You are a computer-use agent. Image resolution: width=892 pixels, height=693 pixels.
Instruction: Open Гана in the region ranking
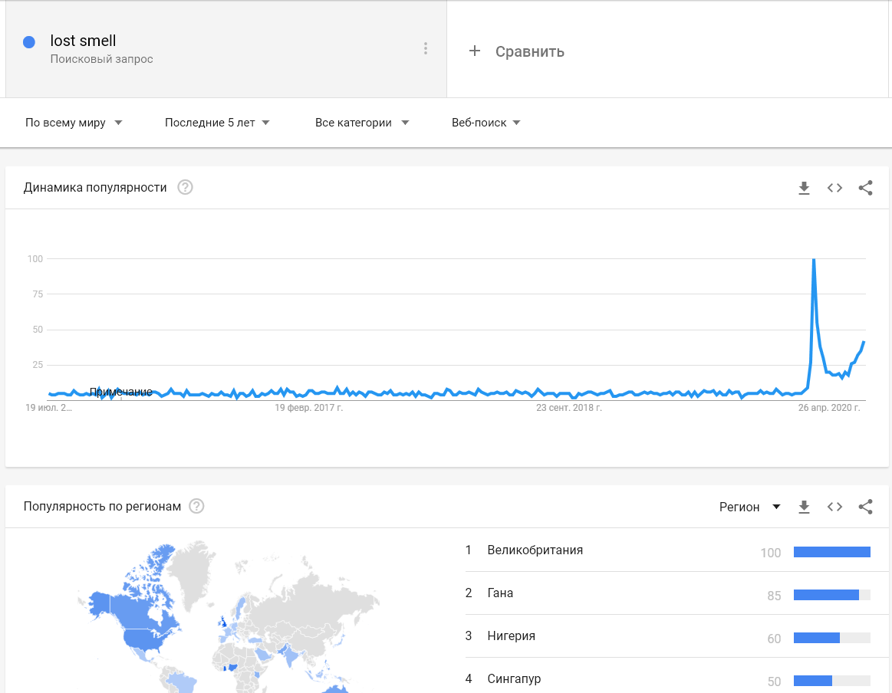coord(500,593)
